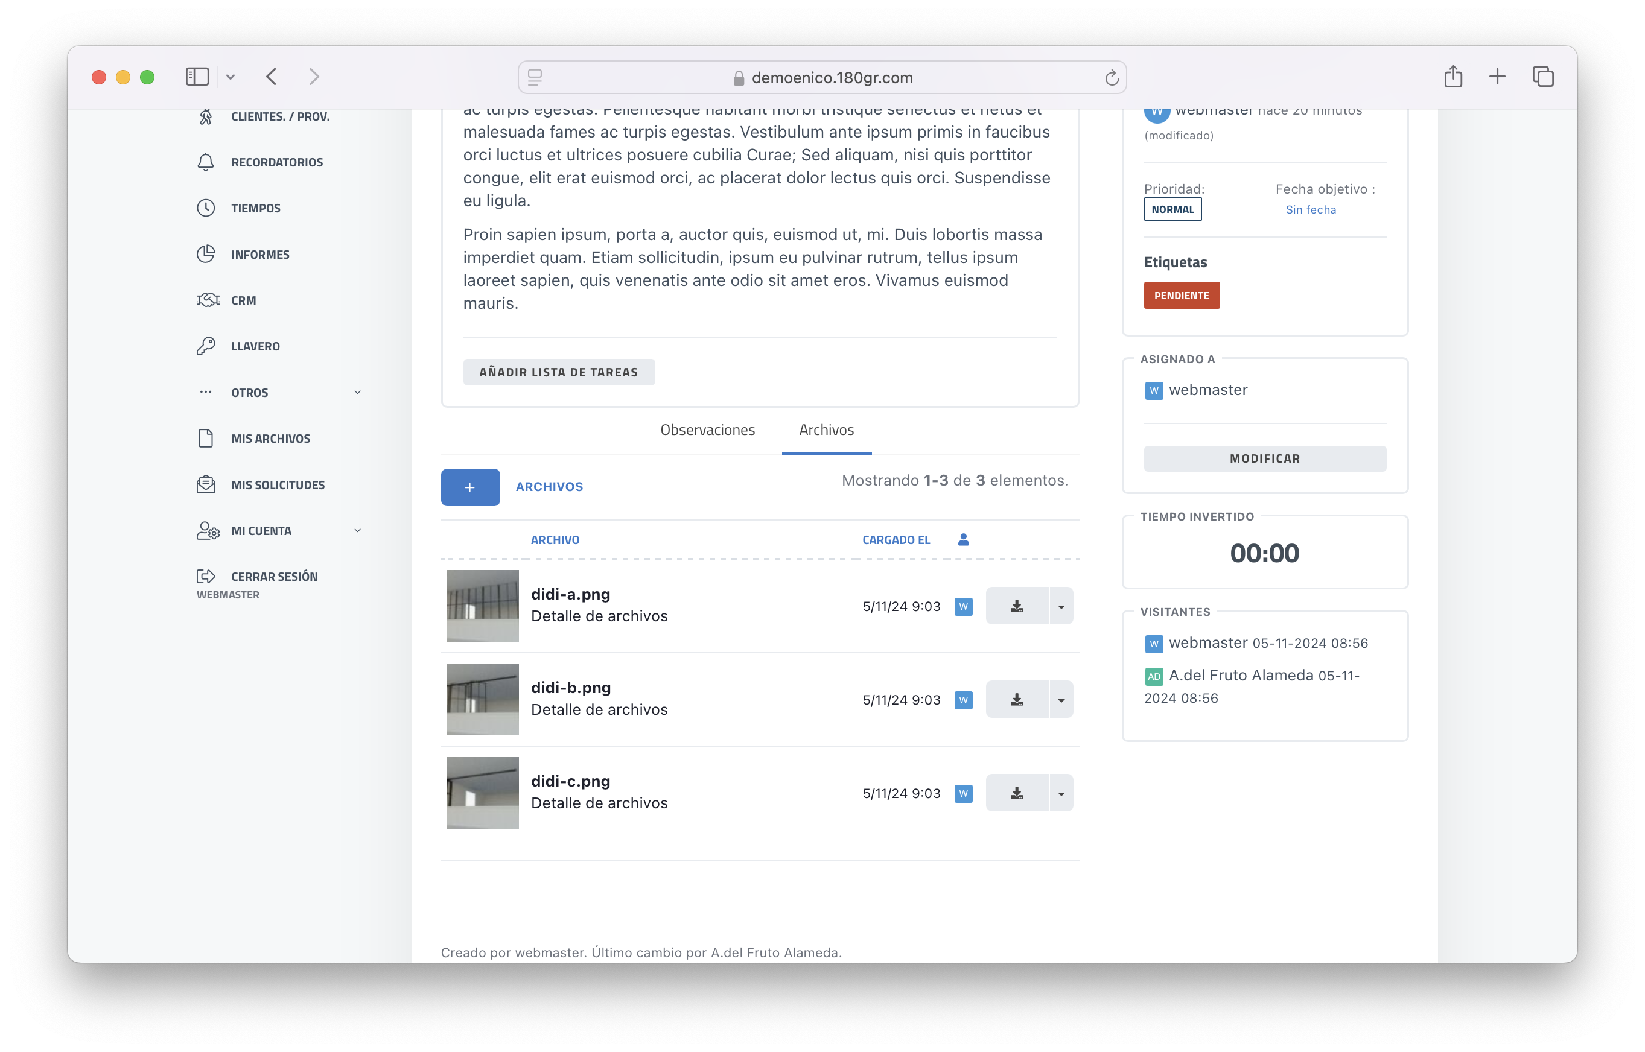Click the Recordatorios bell icon
This screenshot has height=1052, width=1645.
click(206, 162)
